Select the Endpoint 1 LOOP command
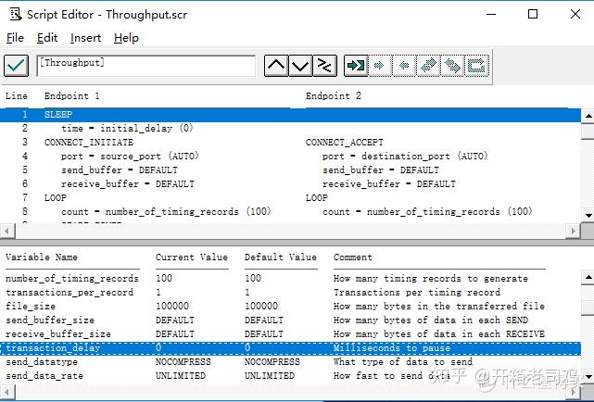The image size is (594, 402). tap(56, 197)
